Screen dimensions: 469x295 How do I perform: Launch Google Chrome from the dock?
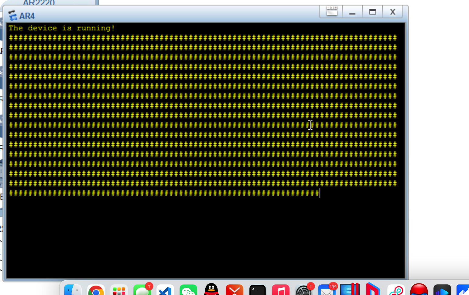coord(96,290)
